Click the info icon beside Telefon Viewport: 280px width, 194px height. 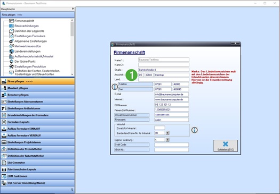tap(115, 87)
